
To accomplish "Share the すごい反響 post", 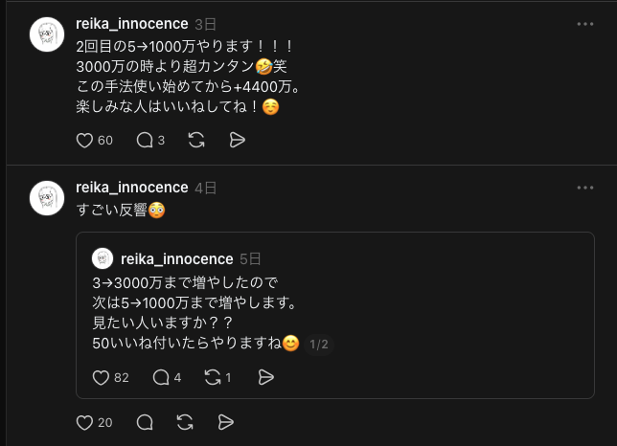I will point(226,422).
